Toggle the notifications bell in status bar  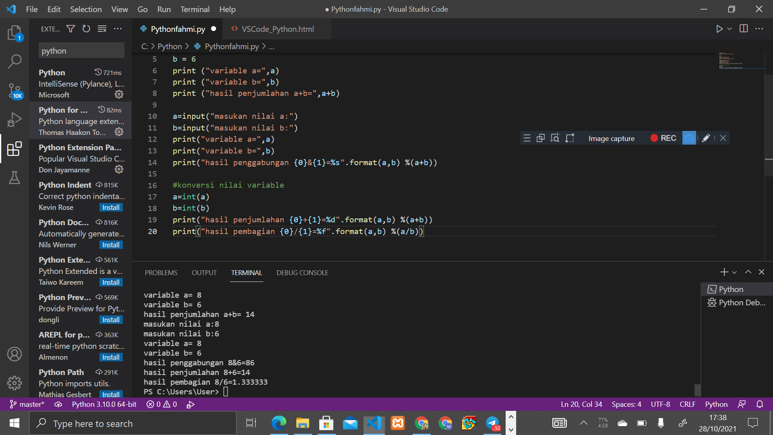coord(760,404)
